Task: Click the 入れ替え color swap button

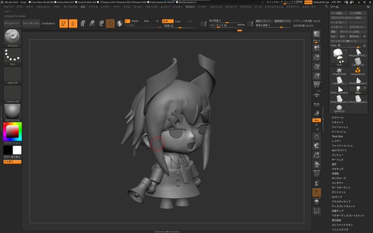Action: (13, 162)
